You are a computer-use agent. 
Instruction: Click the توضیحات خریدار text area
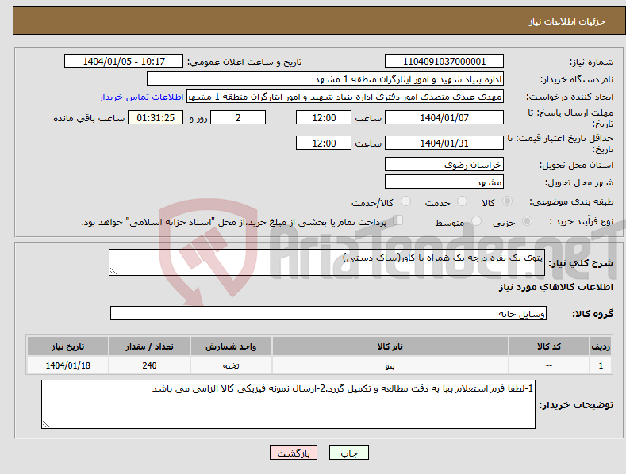click(288, 404)
